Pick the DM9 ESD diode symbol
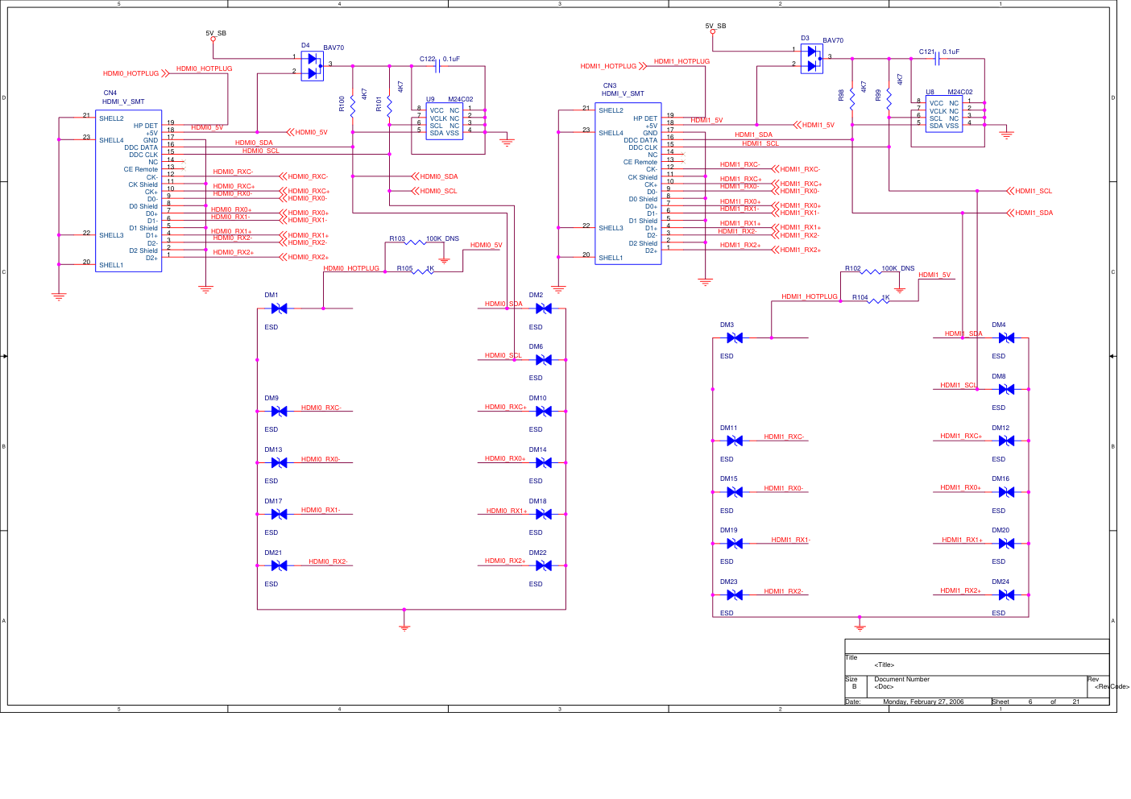Image resolution: width=1131 pixels, height=799 pixels. pos(280,412)
